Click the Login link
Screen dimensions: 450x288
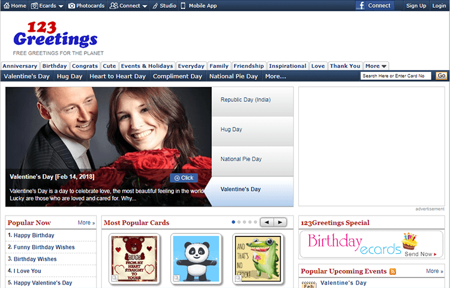(x=439, y=6)
